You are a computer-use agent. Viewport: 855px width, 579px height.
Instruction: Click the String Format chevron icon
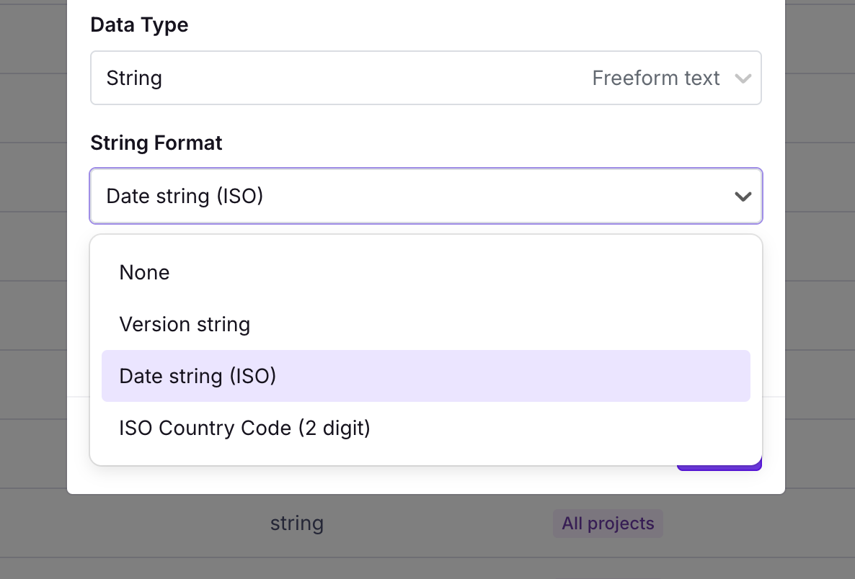[x=742, y=196]
